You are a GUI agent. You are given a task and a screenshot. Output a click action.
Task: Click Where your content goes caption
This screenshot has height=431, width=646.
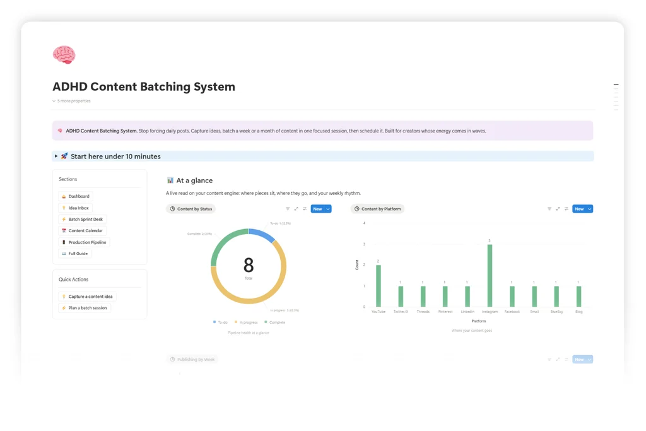pos(472,331)
